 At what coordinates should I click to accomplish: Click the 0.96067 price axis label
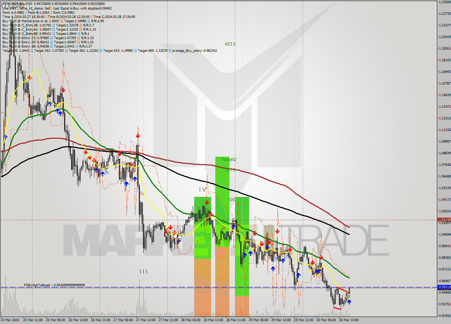point(445,281)
